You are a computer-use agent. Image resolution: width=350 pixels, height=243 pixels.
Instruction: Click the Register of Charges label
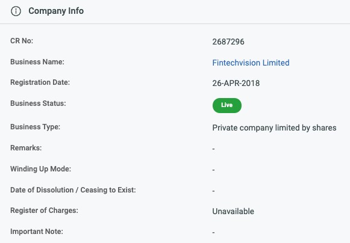coord(44,211)
